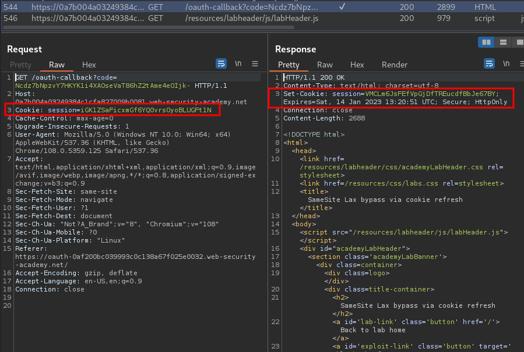Click status 200 cell in row 546
This screenshot has height=352, width=524.
coord(407,19)
